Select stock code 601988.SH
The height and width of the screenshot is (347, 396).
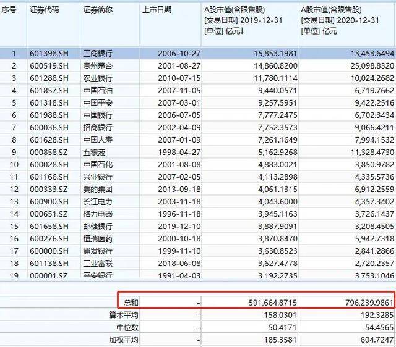(49, 115)
